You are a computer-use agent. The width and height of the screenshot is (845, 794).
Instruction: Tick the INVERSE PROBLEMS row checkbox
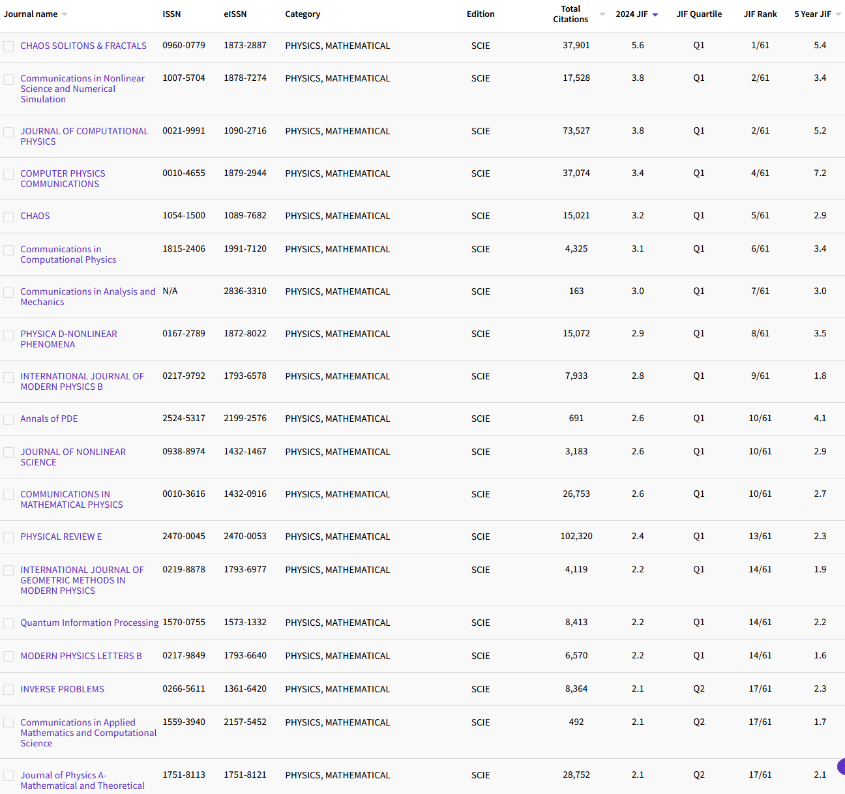(x=8, y=690)
